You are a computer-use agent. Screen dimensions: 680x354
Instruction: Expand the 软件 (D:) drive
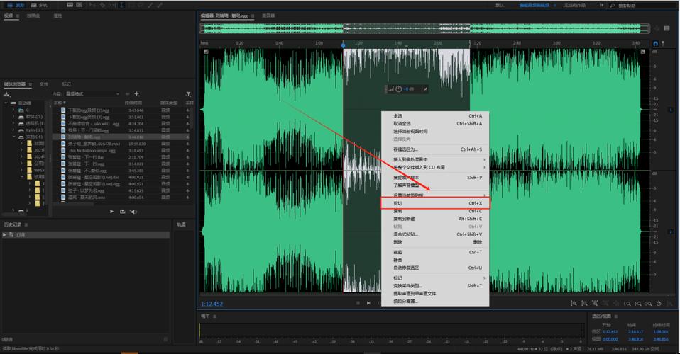click(x=13, y=117)
